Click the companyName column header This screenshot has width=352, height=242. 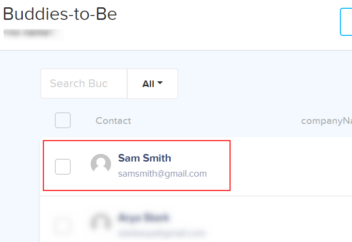coord(326,121)
